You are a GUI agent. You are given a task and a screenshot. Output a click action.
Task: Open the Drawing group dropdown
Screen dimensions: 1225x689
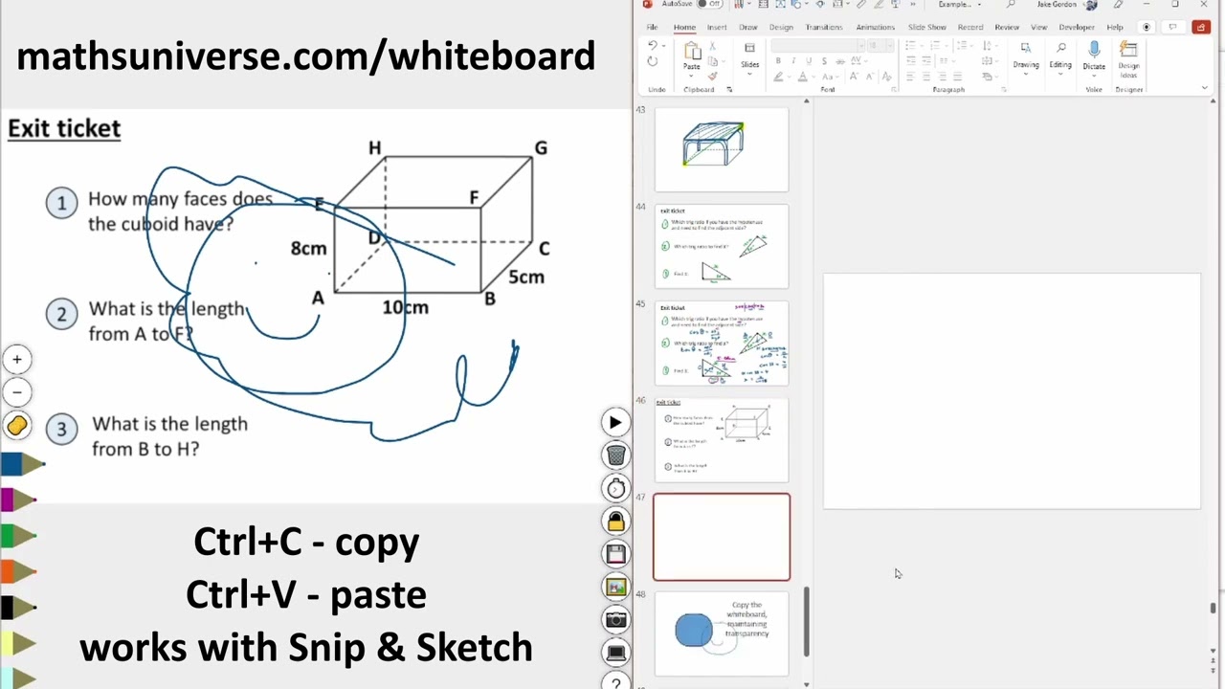coord(1026,57)
